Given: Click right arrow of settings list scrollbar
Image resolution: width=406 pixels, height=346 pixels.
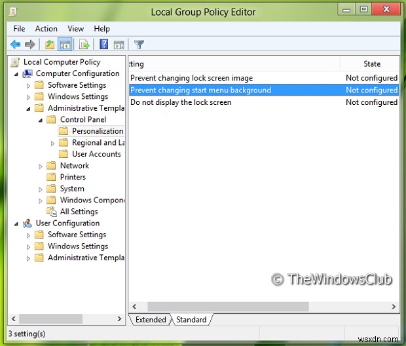Looking at the screenshot, I should (x=394, y=307).
